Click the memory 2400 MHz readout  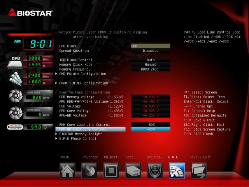point(38,75)
